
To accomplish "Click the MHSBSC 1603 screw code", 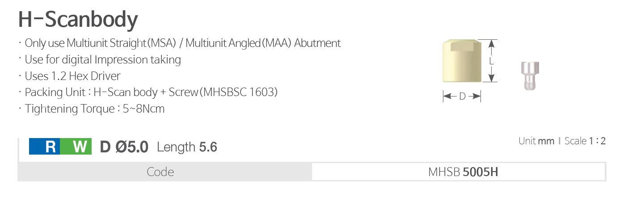I will (x=239, y=92).
